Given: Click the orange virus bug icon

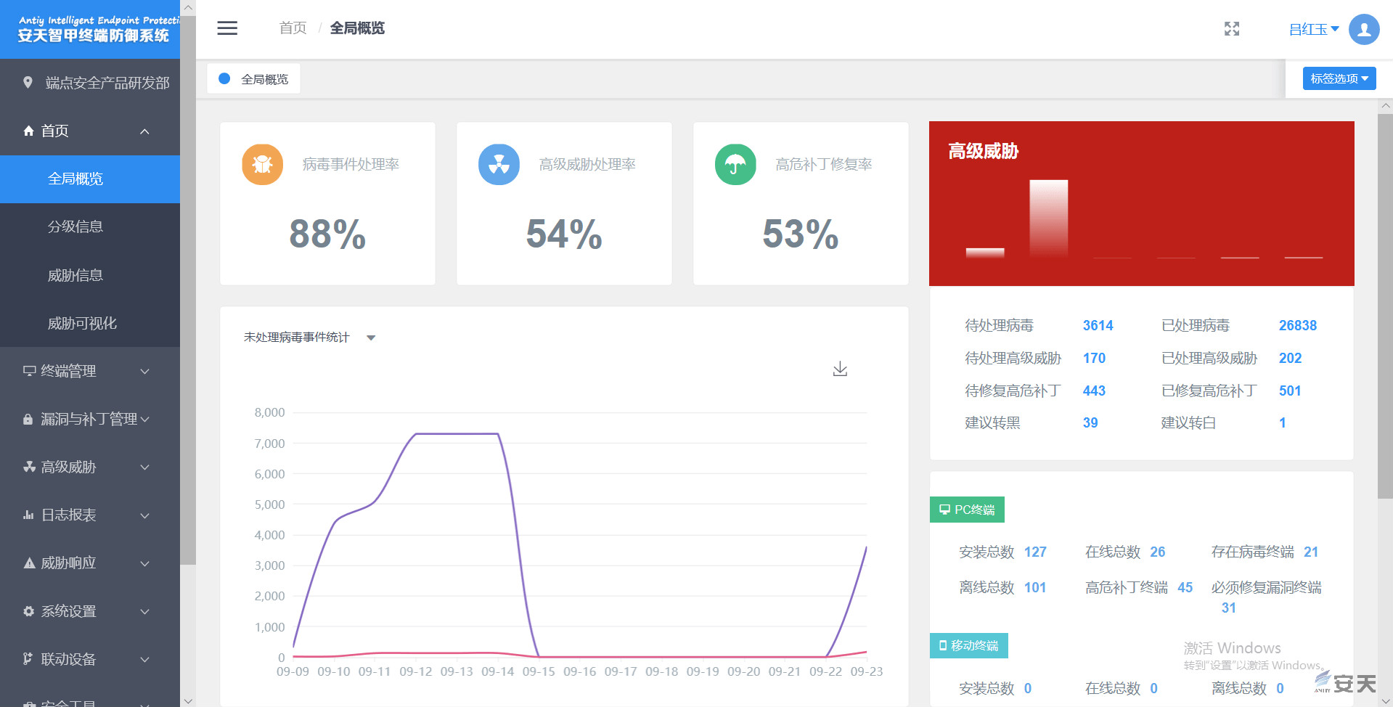Looking at the screenshot, I should (x=262, y=165).
